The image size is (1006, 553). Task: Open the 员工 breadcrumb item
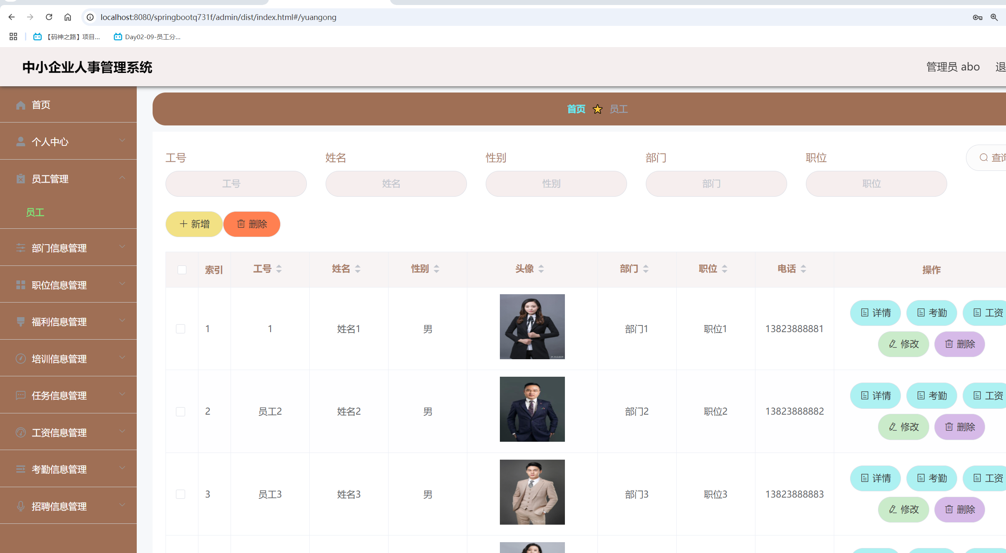click(x=618, y=109)
